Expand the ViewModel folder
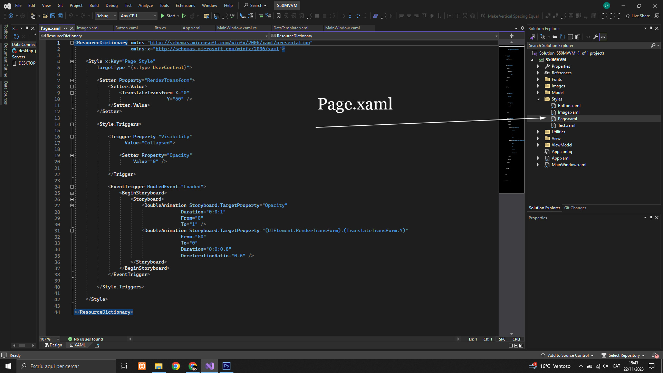 538,145
